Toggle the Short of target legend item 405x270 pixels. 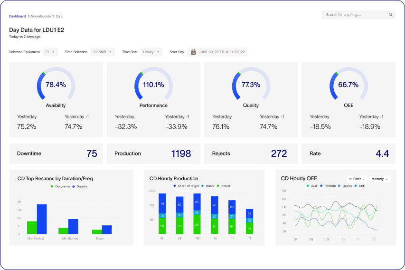(186, 186)
